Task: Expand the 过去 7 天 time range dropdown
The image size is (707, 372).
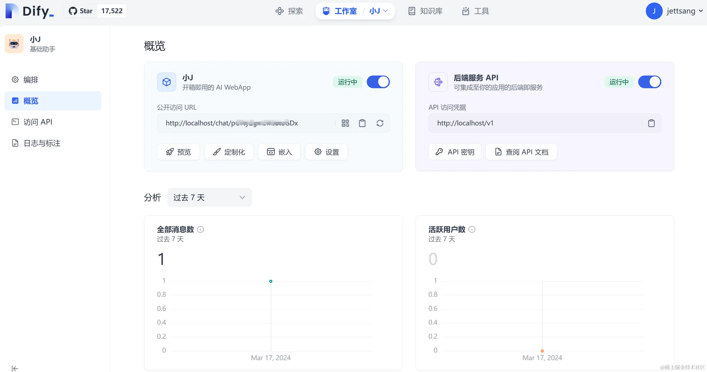Action: click(209, 198)
